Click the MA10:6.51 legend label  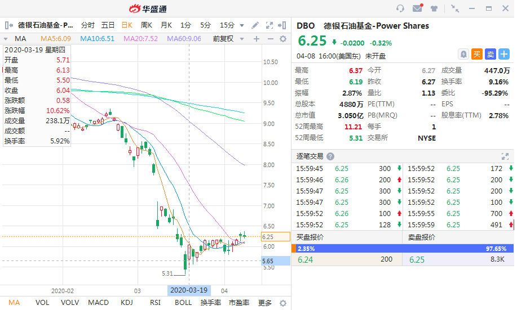98,39
